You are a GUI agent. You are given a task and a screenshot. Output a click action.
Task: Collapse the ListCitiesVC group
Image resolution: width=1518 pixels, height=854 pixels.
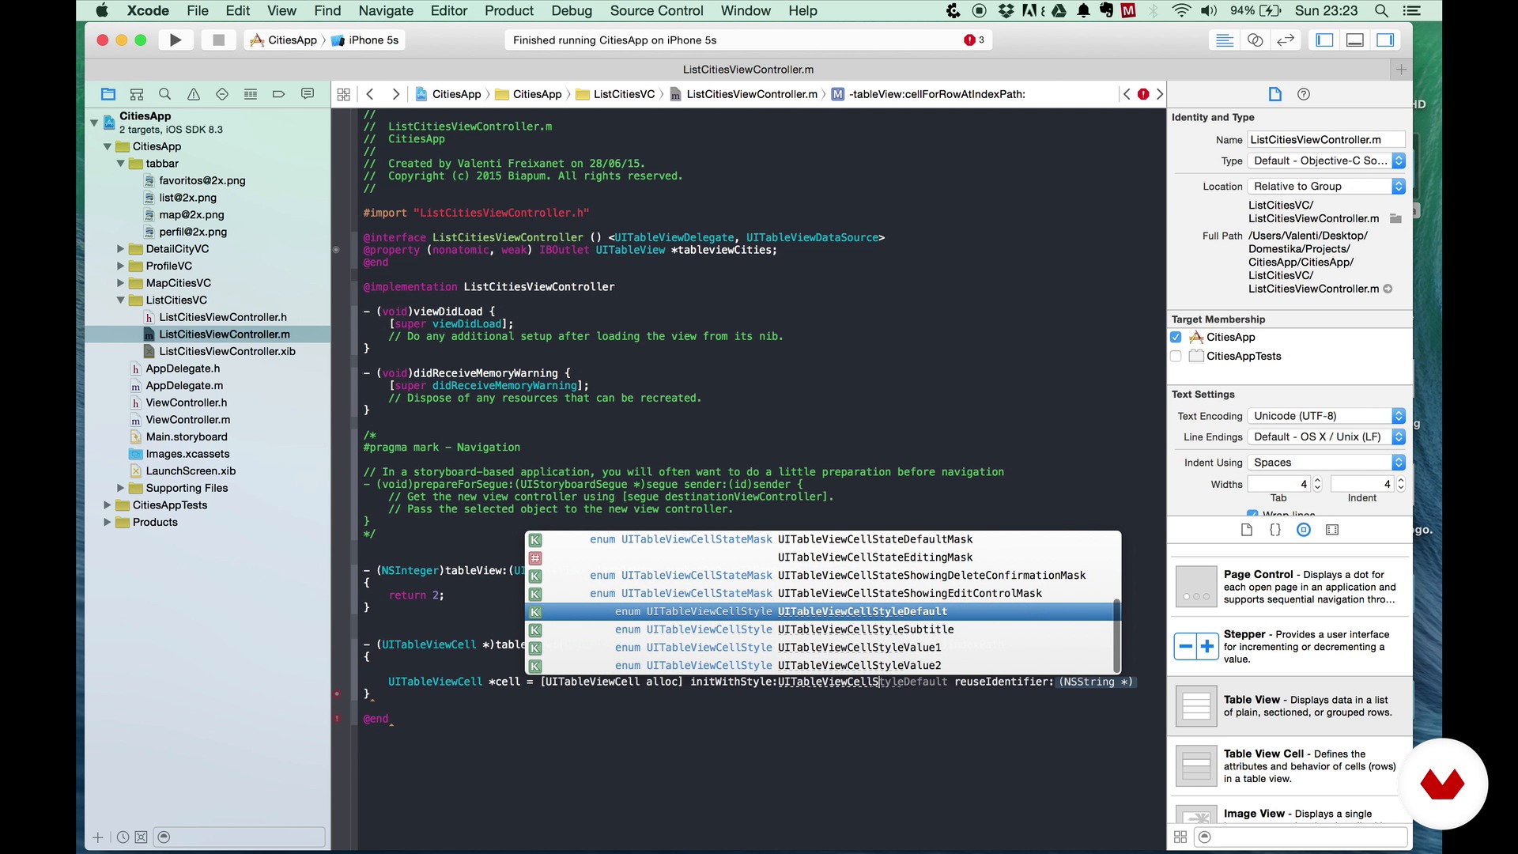(121, 300)
